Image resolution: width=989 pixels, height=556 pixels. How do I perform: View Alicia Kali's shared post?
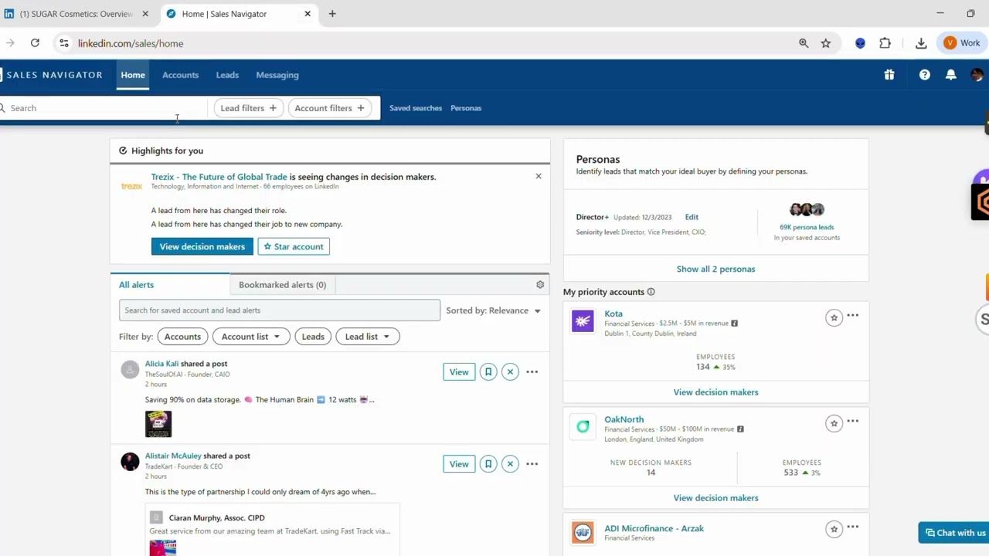(459, 372)
